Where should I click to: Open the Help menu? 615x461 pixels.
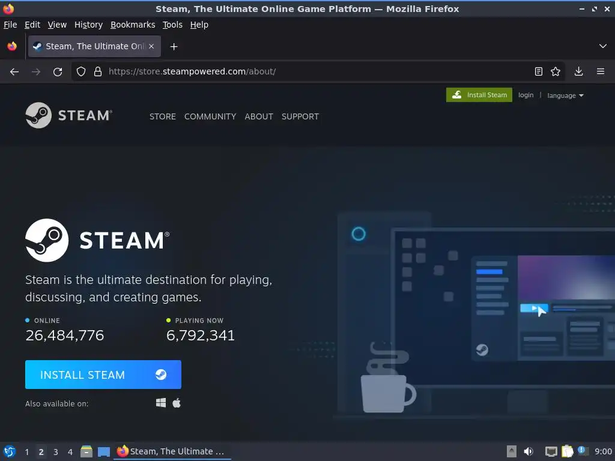199,25
